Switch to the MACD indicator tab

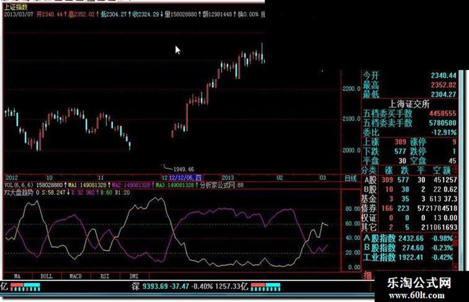(75, 276)
